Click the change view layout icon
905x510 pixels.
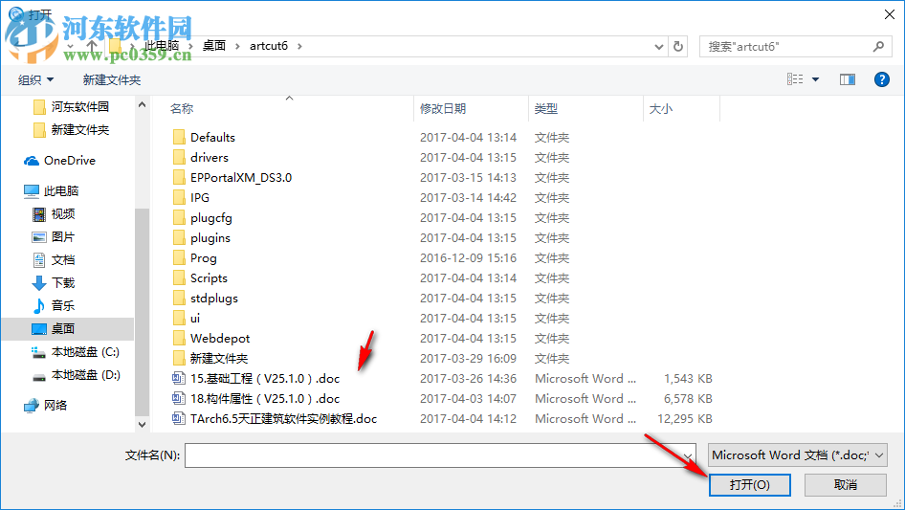tap(795, 79)
